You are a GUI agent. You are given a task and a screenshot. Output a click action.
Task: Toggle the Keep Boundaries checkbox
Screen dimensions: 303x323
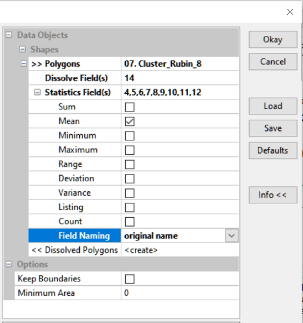click(x=129, y=279)
